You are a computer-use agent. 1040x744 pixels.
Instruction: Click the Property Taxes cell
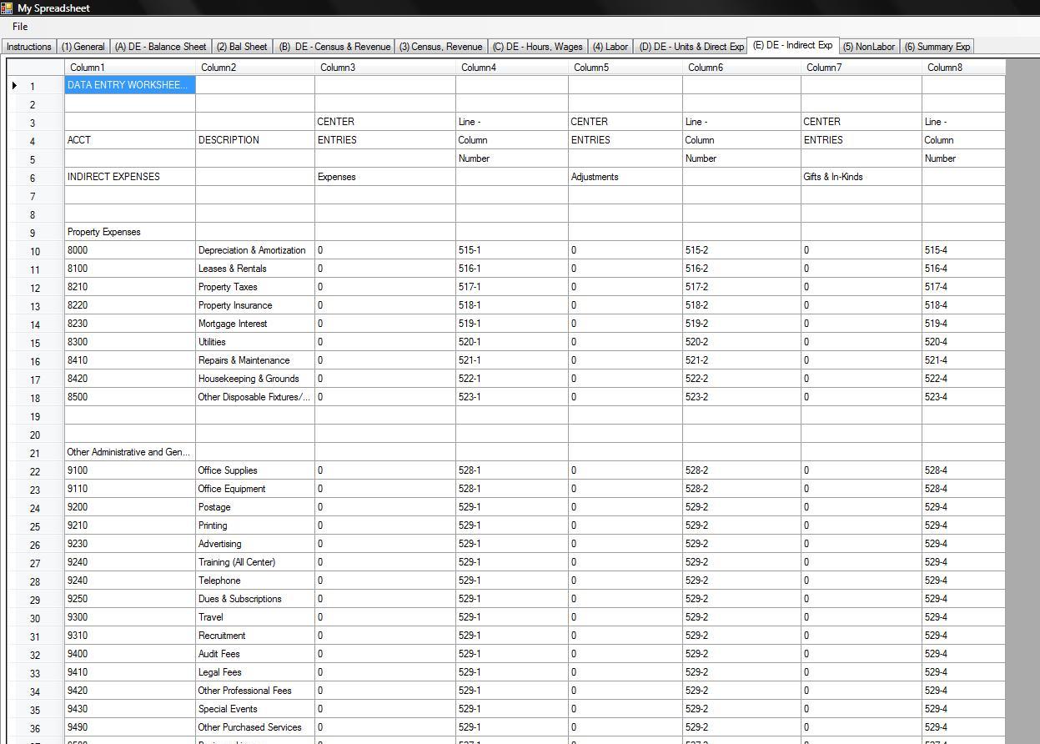[255, 287]
